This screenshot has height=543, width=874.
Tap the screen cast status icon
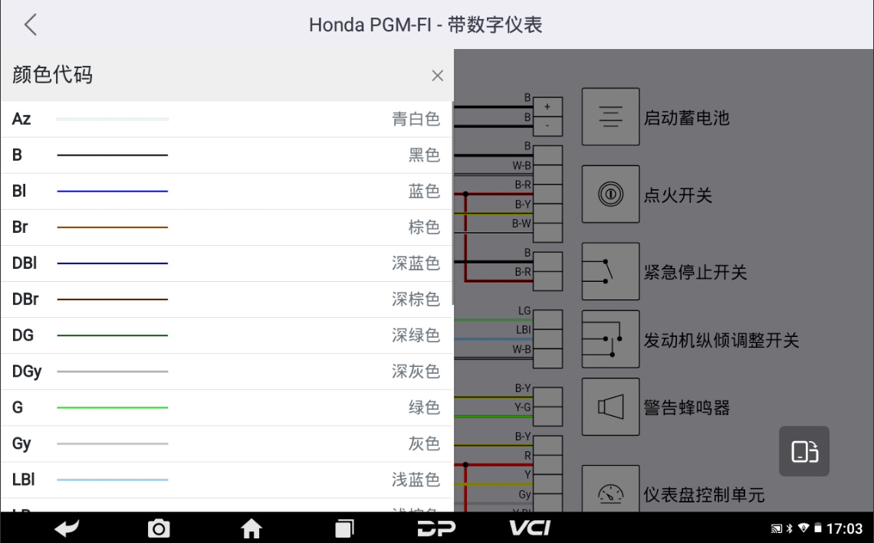pos(777,528)
